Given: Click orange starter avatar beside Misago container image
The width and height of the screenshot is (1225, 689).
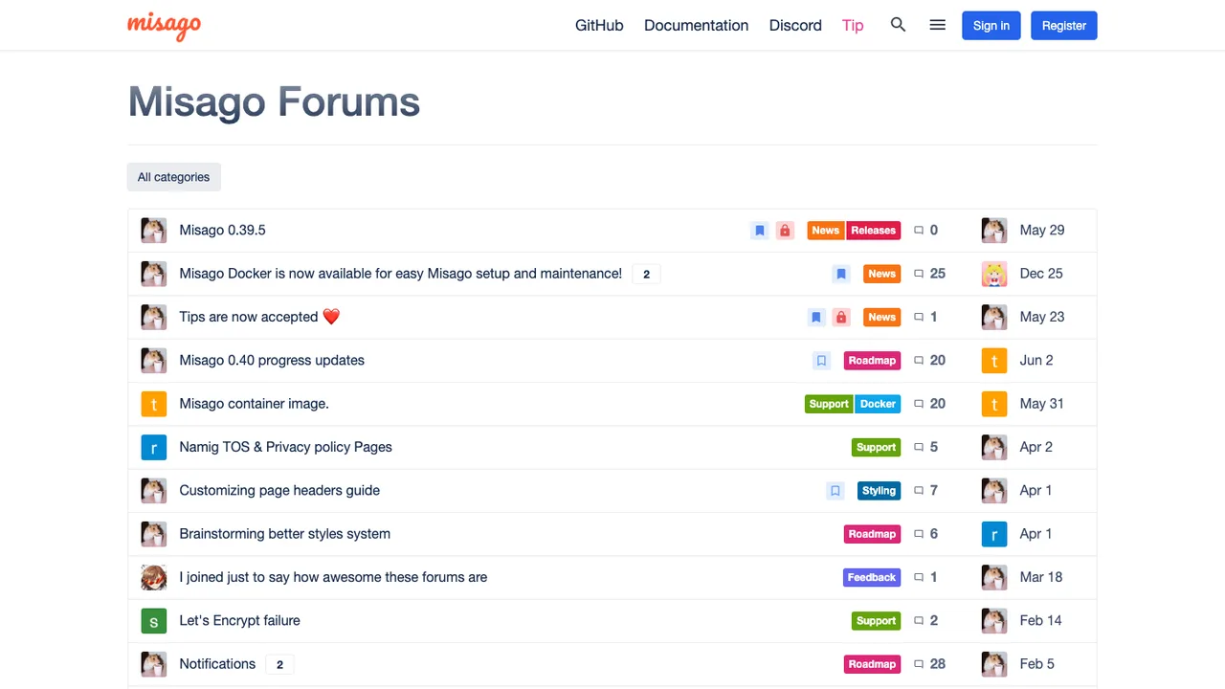Looking at the screenshot, I should coord(154,404).
